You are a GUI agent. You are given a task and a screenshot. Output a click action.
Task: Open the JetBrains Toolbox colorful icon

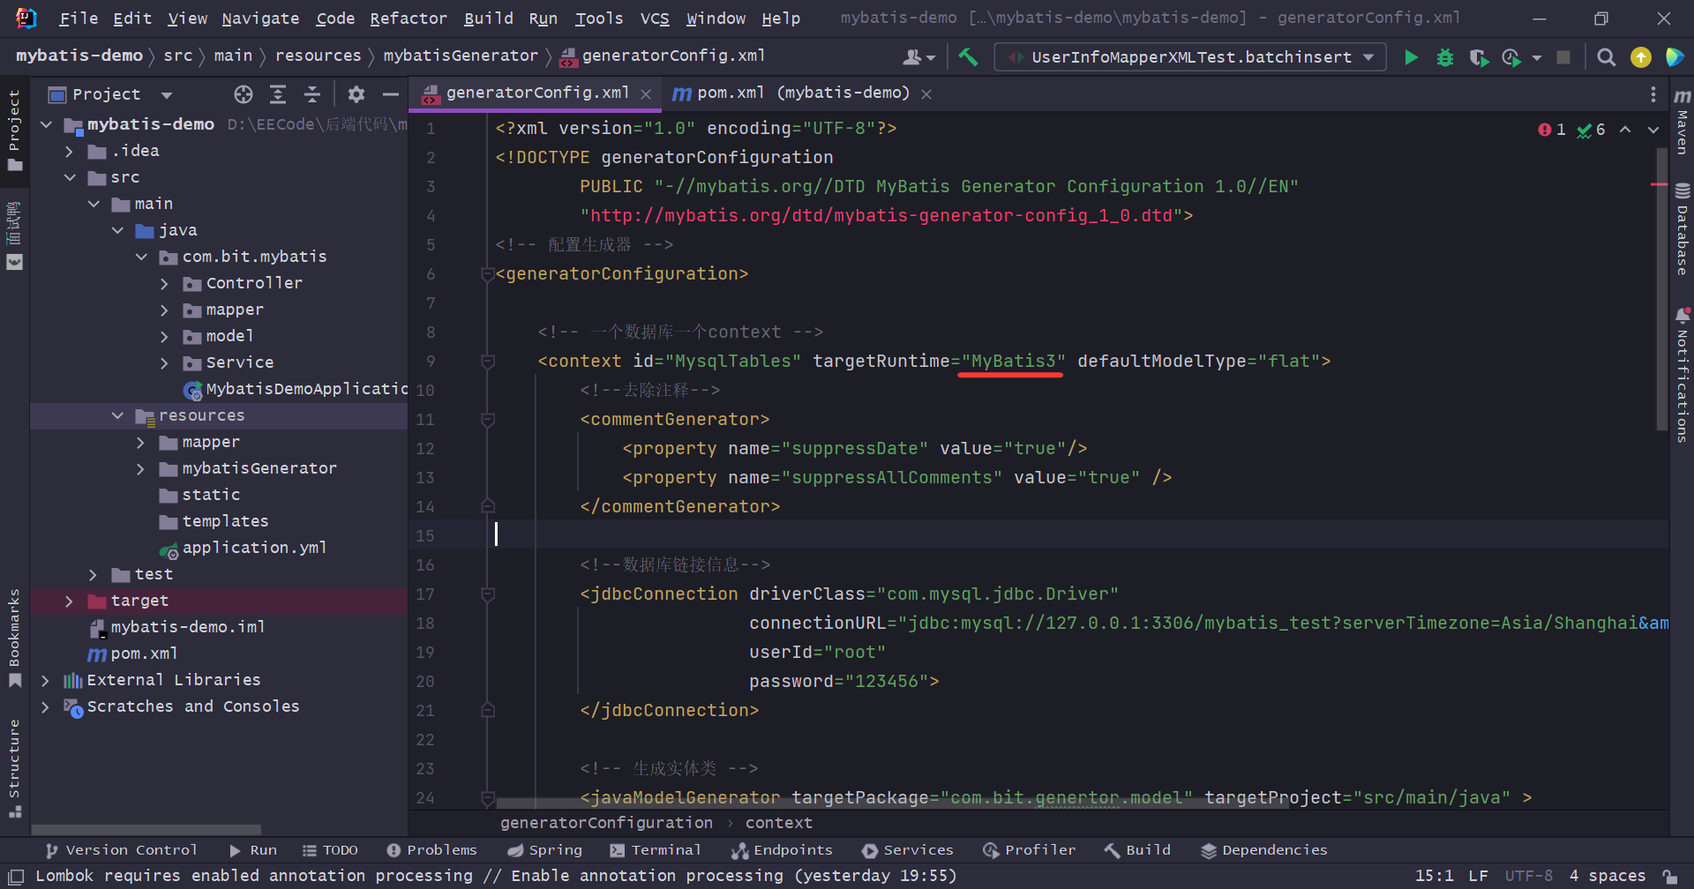tap(1674, 57)
